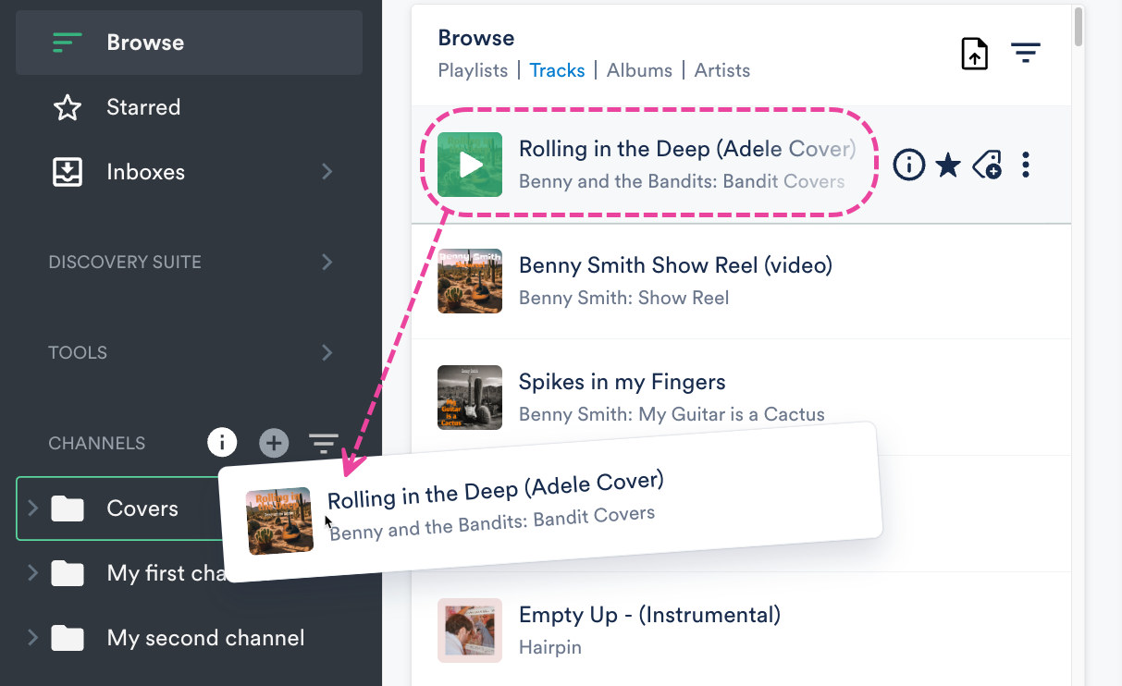1122x686 pixels.
Task: Expand My first channel folder arrow
Action: (32, 573)
